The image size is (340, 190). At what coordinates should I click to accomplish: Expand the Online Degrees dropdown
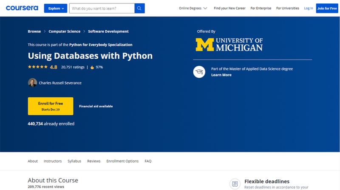click(x=193, y=8)
